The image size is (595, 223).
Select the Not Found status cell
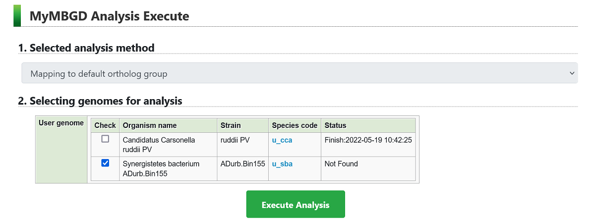point(341,164)
